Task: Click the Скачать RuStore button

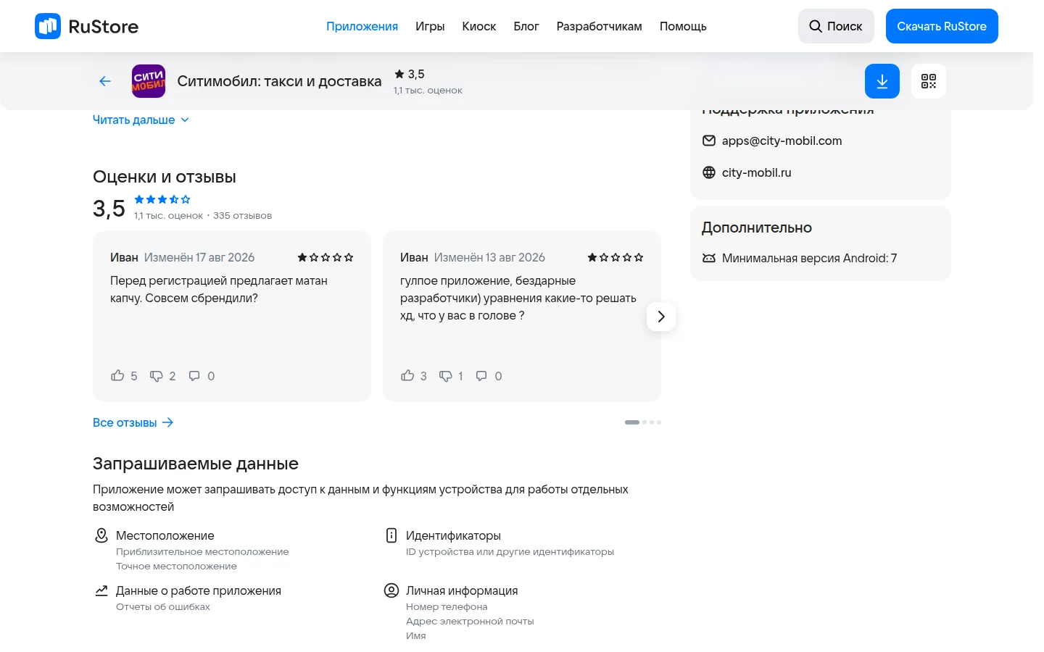Action: 942,26
